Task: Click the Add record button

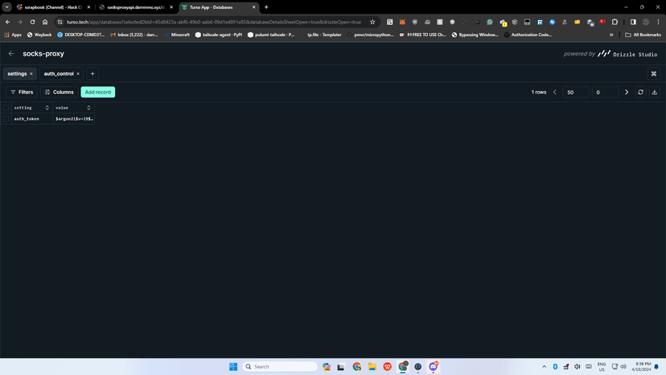Action: coord(97,92)
